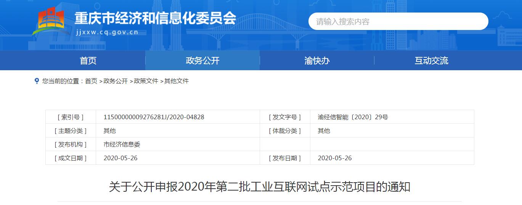Viewport: 522px width, 205px height.
Task: Click the 成文日期 value 2020-05-26
Action: [x=120, y=158]
